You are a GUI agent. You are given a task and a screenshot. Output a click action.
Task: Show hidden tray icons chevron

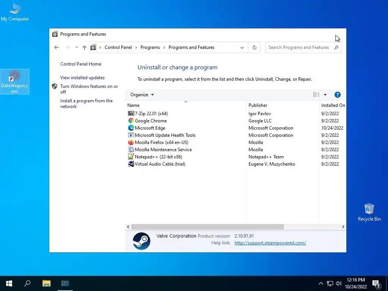(321, 283)
